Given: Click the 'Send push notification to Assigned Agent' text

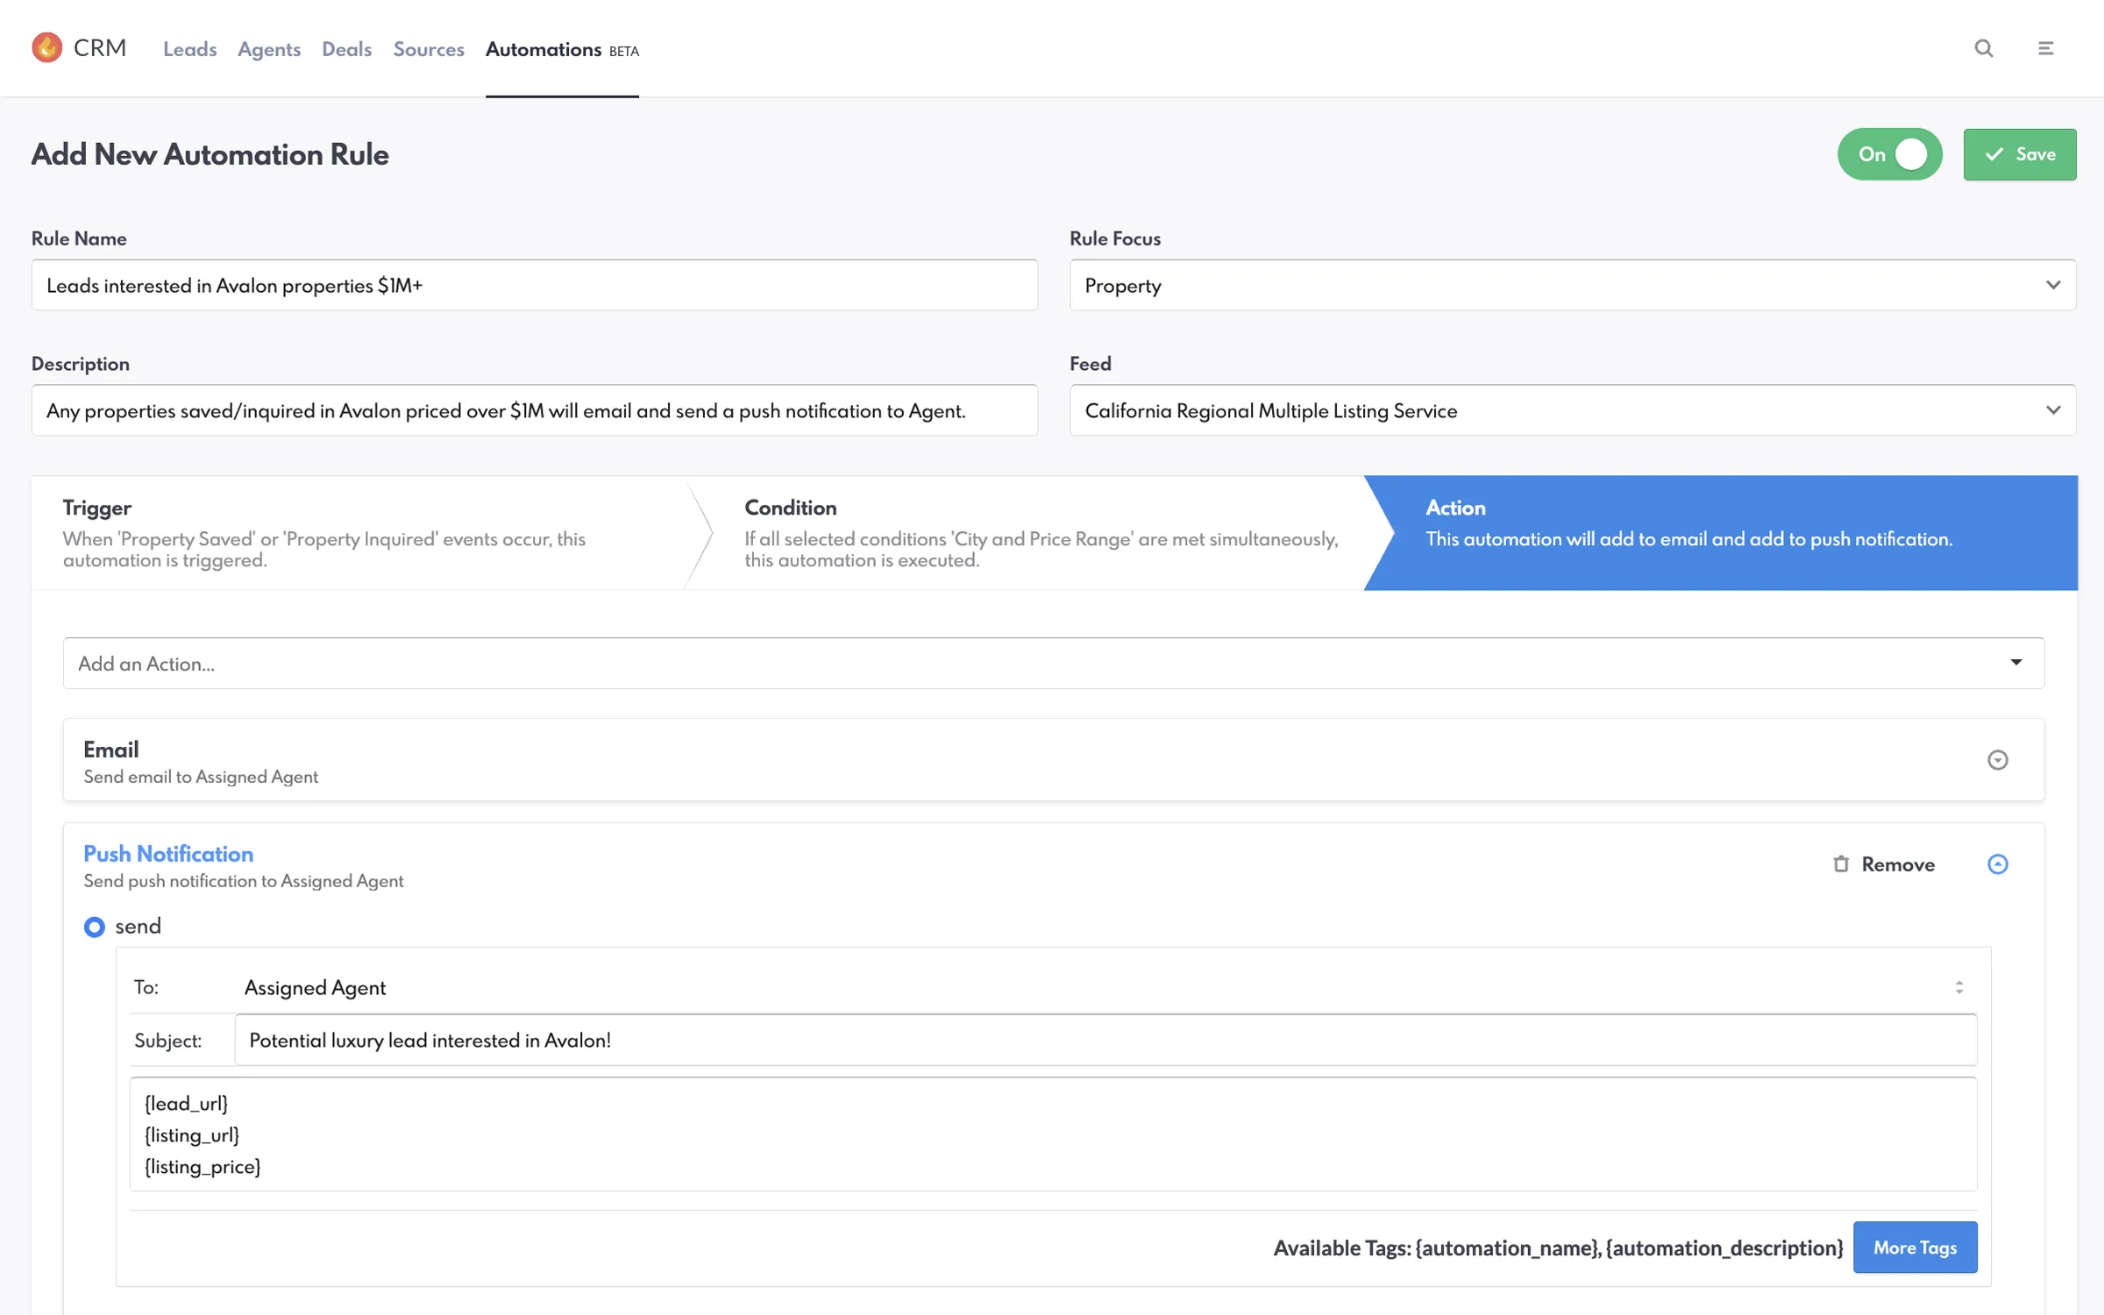Looking at the screenshot, I should point(244,881).
